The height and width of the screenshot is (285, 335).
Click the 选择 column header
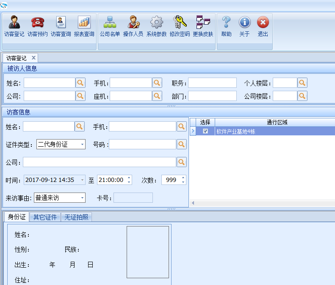(205, 122)
